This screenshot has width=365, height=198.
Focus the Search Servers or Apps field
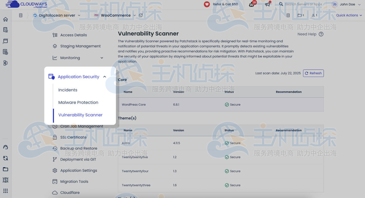pyautogui.click(x=303, y=4)
